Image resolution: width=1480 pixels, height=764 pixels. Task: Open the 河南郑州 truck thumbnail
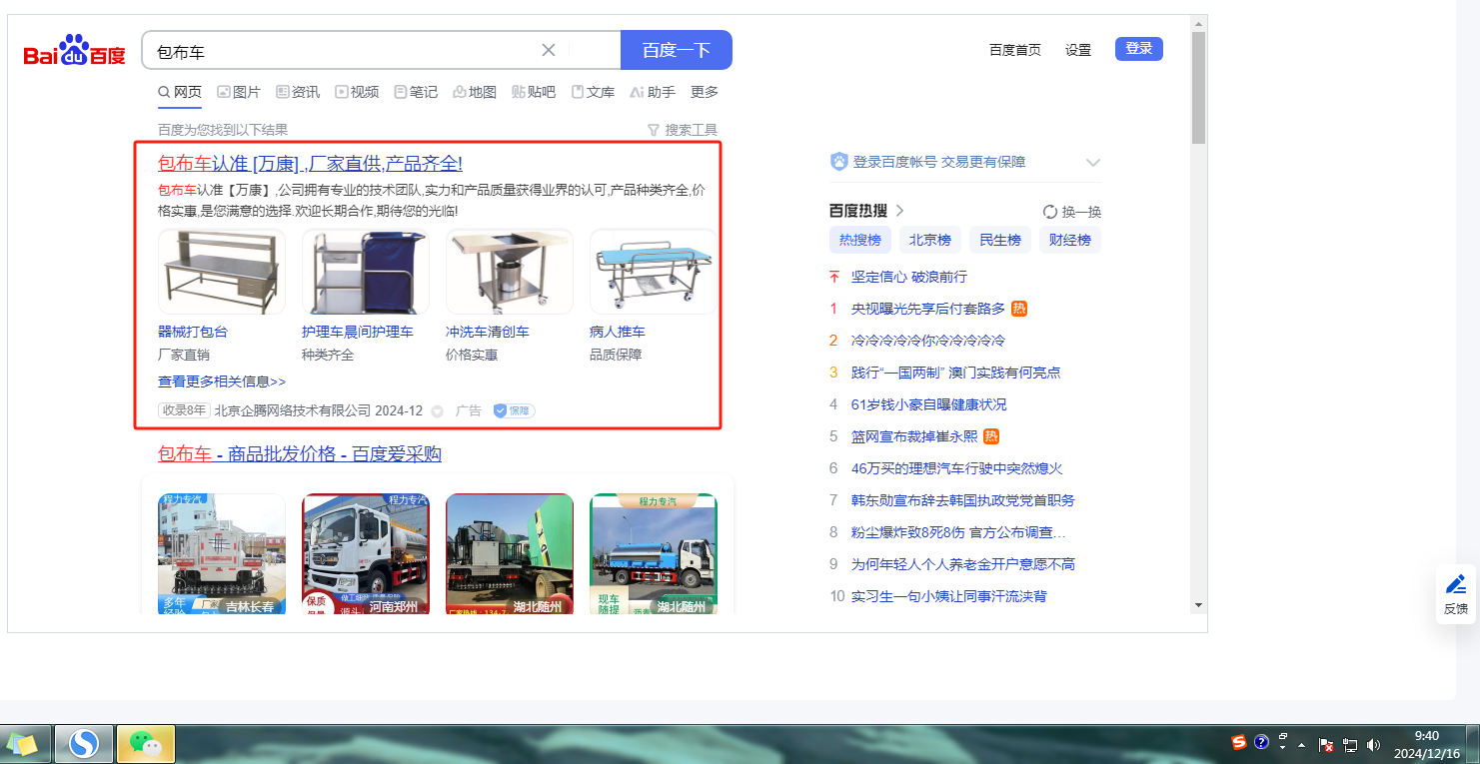[x=366, y=554]
